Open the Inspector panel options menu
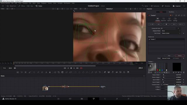This screenshot has height=105, width=187. pyautogui.click(x=185, y=9)
